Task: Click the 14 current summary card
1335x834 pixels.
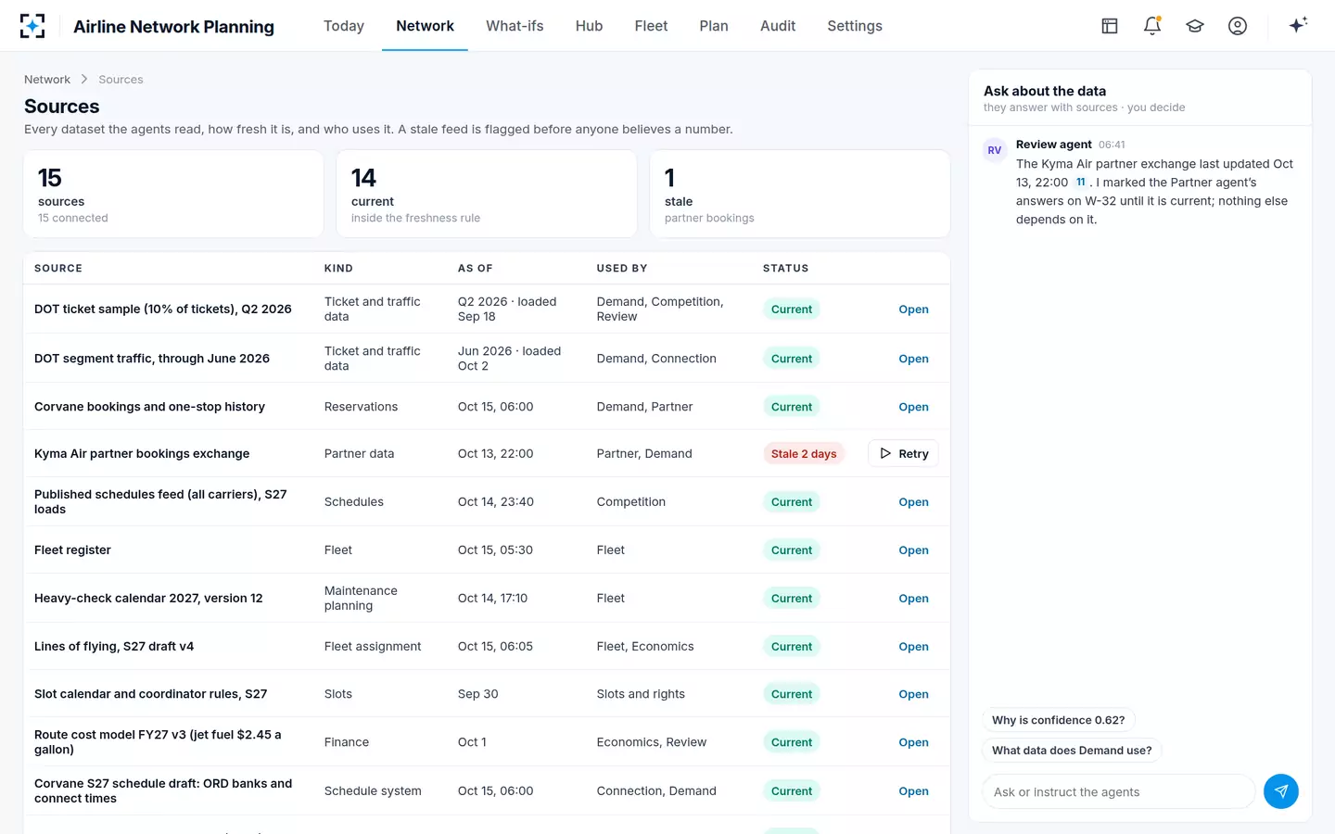Action: pyautogui.click(x=487, y=194)
